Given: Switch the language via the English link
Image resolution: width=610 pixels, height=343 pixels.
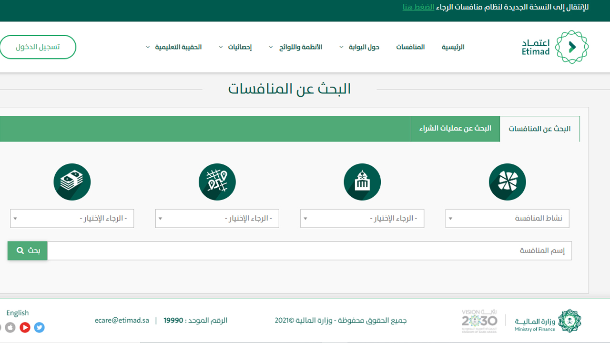Looking at the screenshot, I should [x=18, y=313].
